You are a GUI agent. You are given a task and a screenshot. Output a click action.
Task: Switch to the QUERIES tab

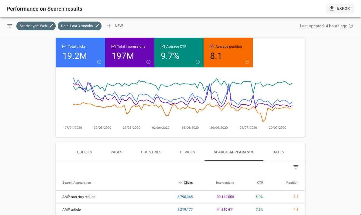(x=84, y=152)
